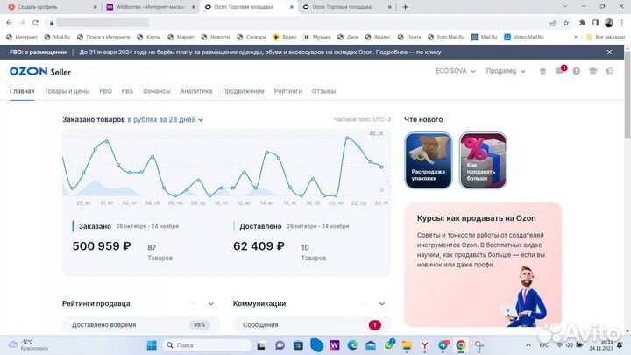Screen dimensions: 631x355
Task: Open the help question mark icon
Action: coord(577,71)
